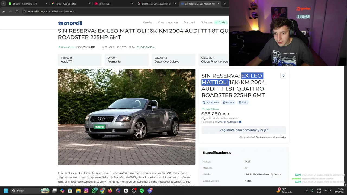Select the Sin Reserva Ex-Leo Mattioli tab
Screen dimensions: 347x195
[x=200, y=4]
